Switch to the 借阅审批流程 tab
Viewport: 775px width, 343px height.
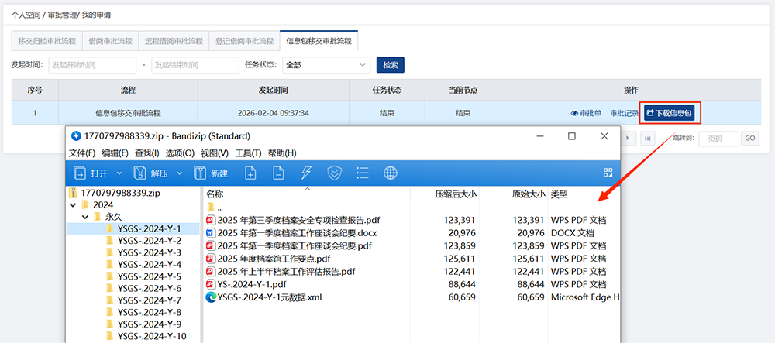click(108, 41)
